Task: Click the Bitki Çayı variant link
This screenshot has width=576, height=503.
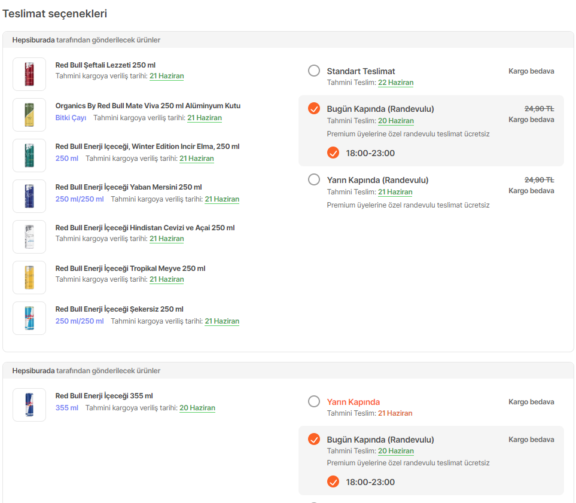Action: 71,118
